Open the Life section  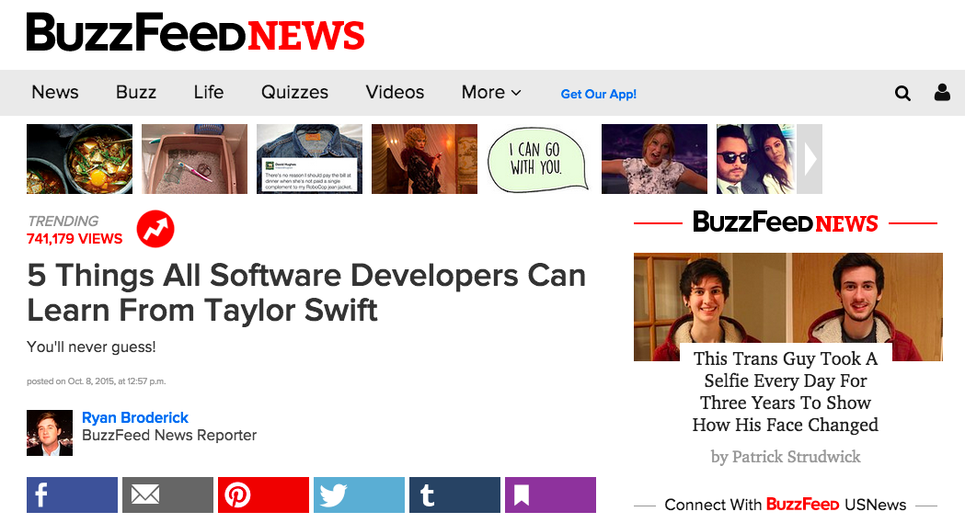pos(209,92)
